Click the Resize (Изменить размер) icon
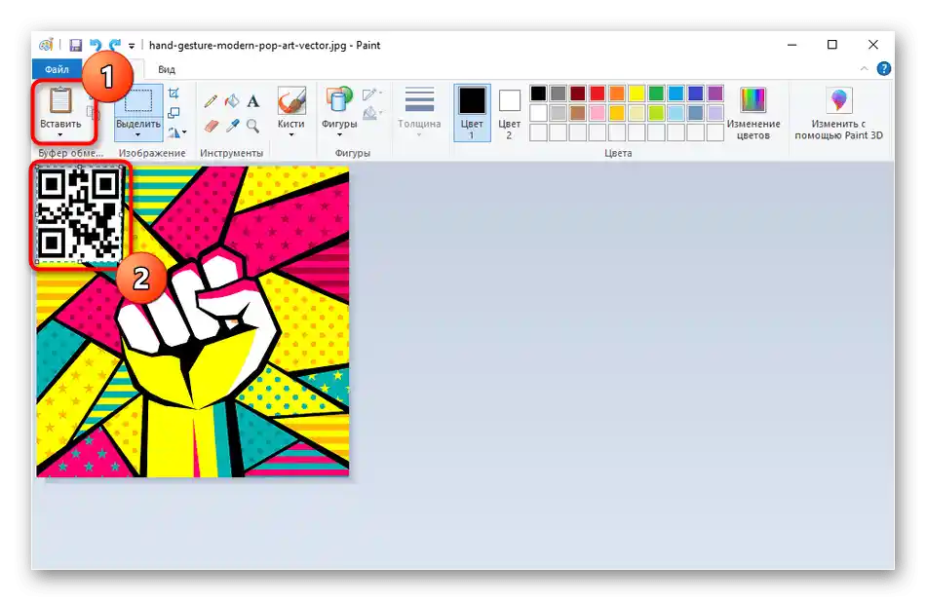Image resolution: width=926 pixels, height=601 pixels. (x=174, y=111)
